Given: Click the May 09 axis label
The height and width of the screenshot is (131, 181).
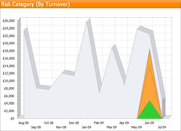Looking at the screenshot, I should 137,127.
